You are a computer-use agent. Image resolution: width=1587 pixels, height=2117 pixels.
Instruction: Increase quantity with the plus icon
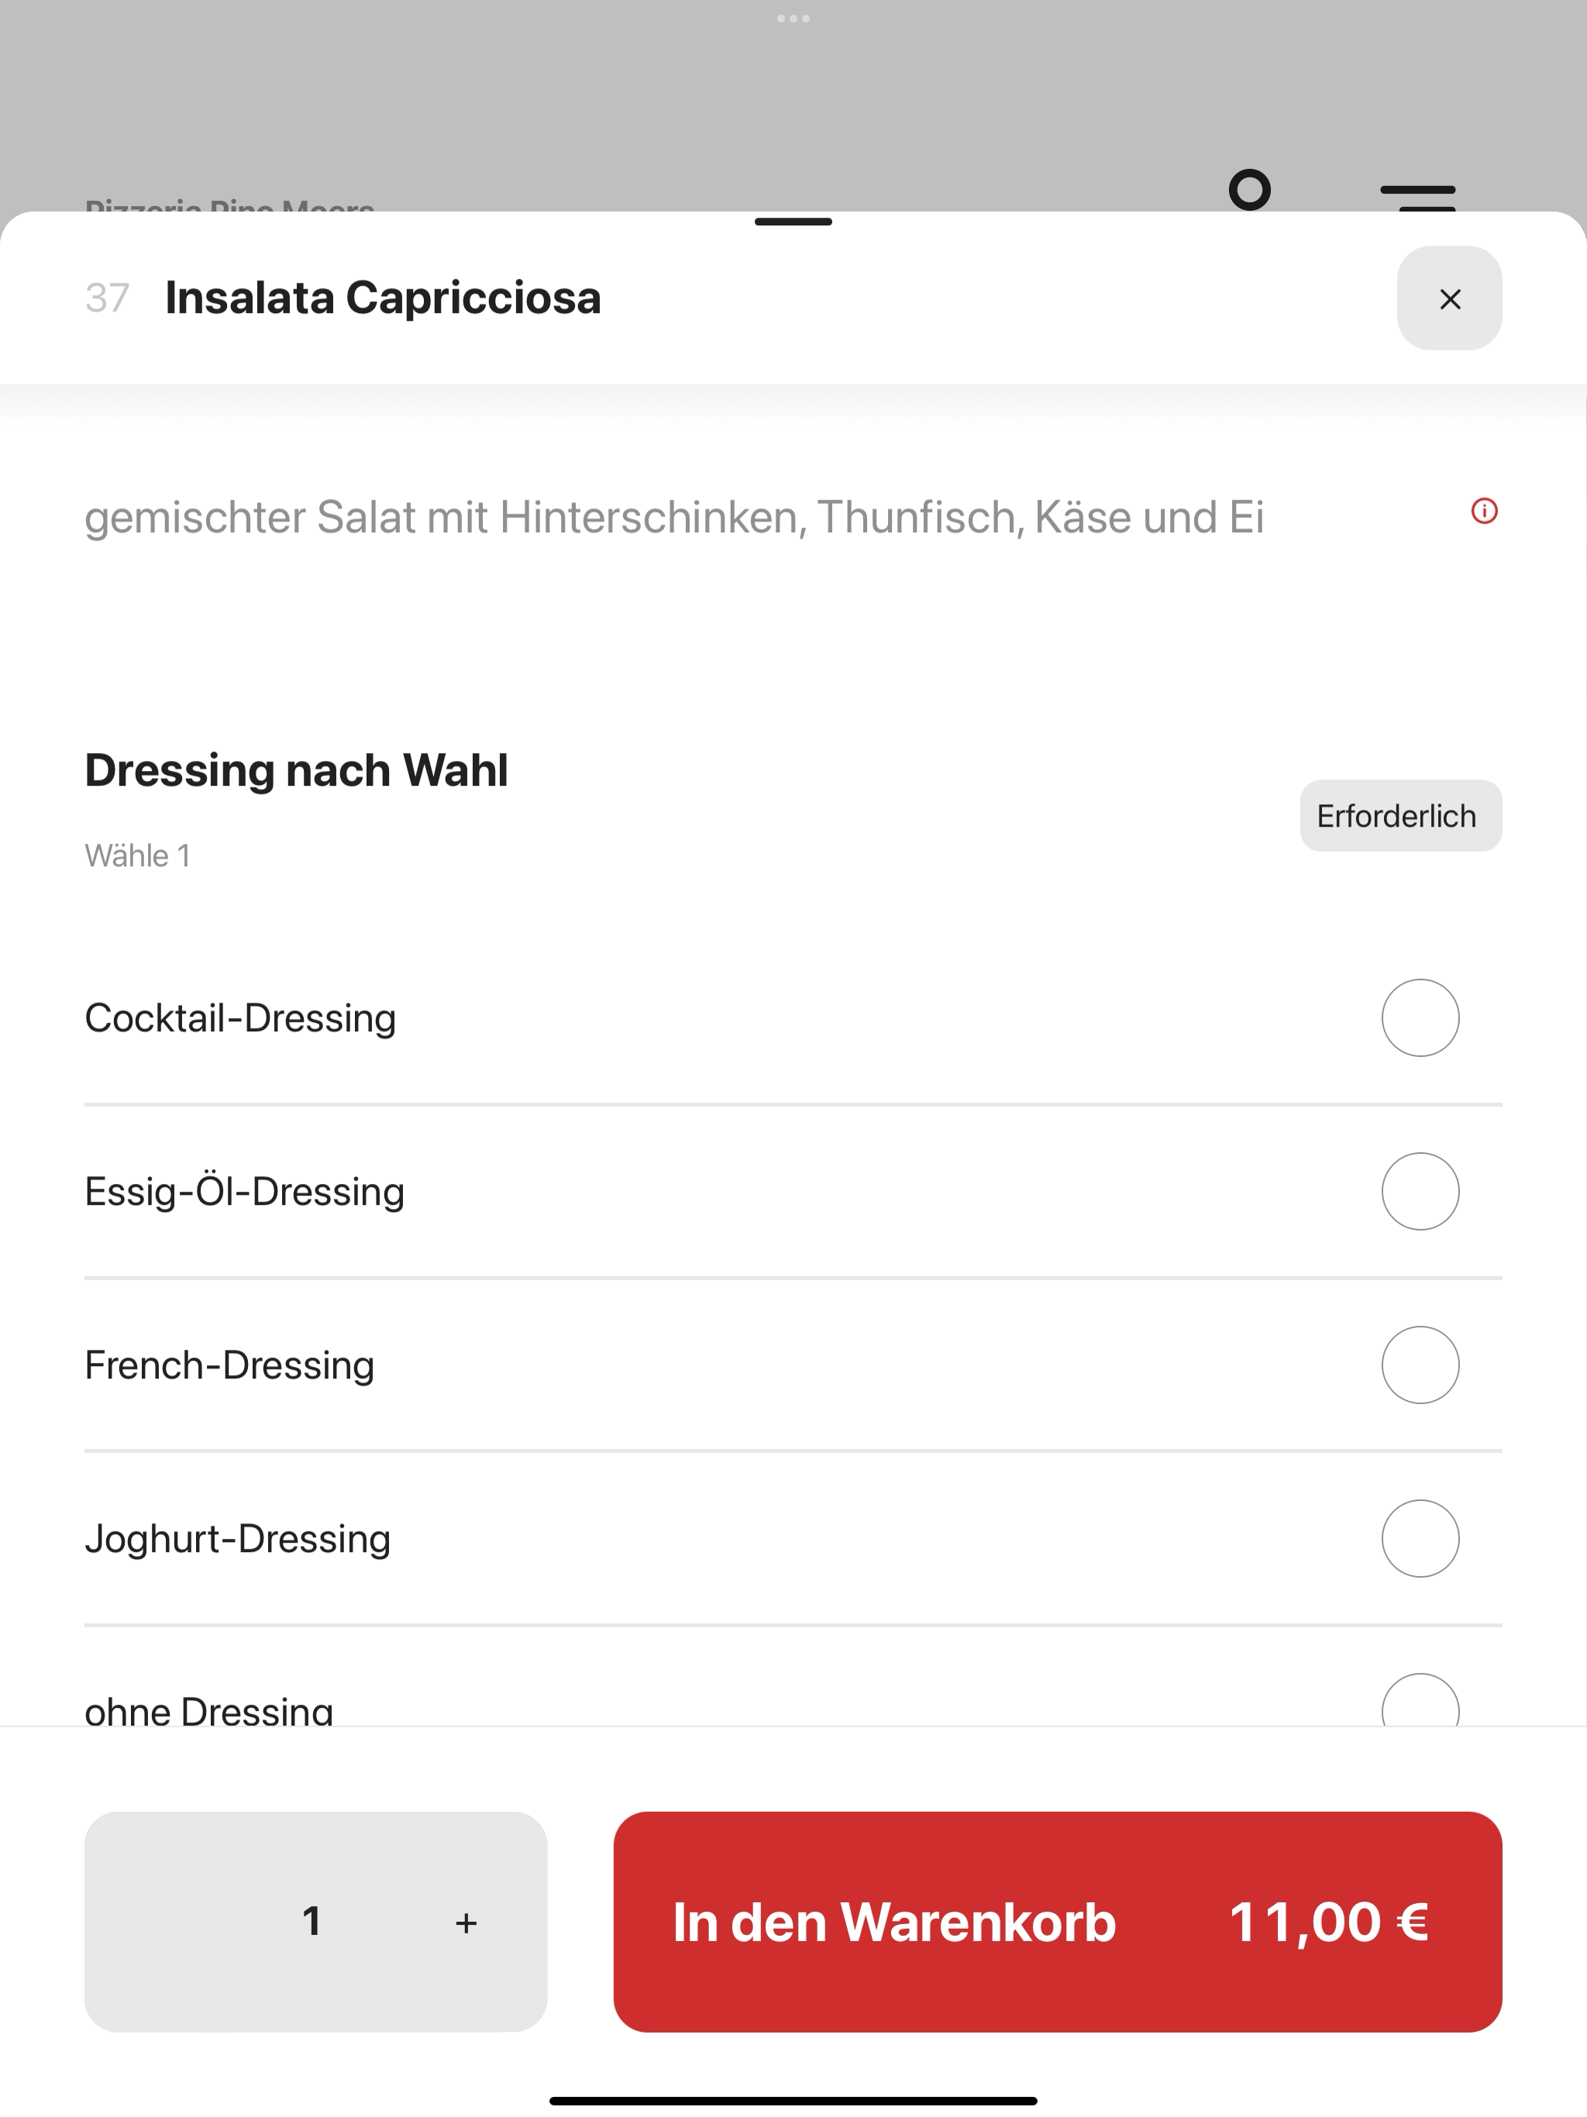[466, 1923]
